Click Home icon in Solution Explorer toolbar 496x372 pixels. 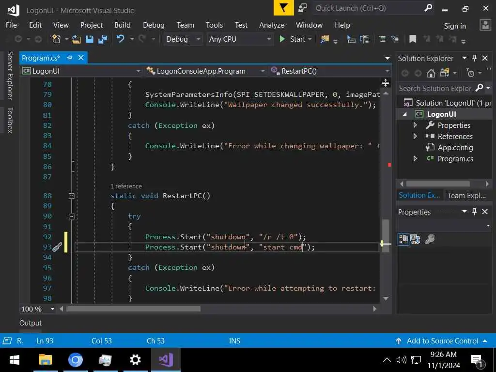[431, 74]
